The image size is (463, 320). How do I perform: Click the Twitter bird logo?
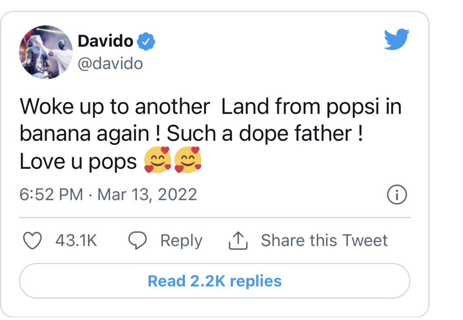(x=397, y=39)
